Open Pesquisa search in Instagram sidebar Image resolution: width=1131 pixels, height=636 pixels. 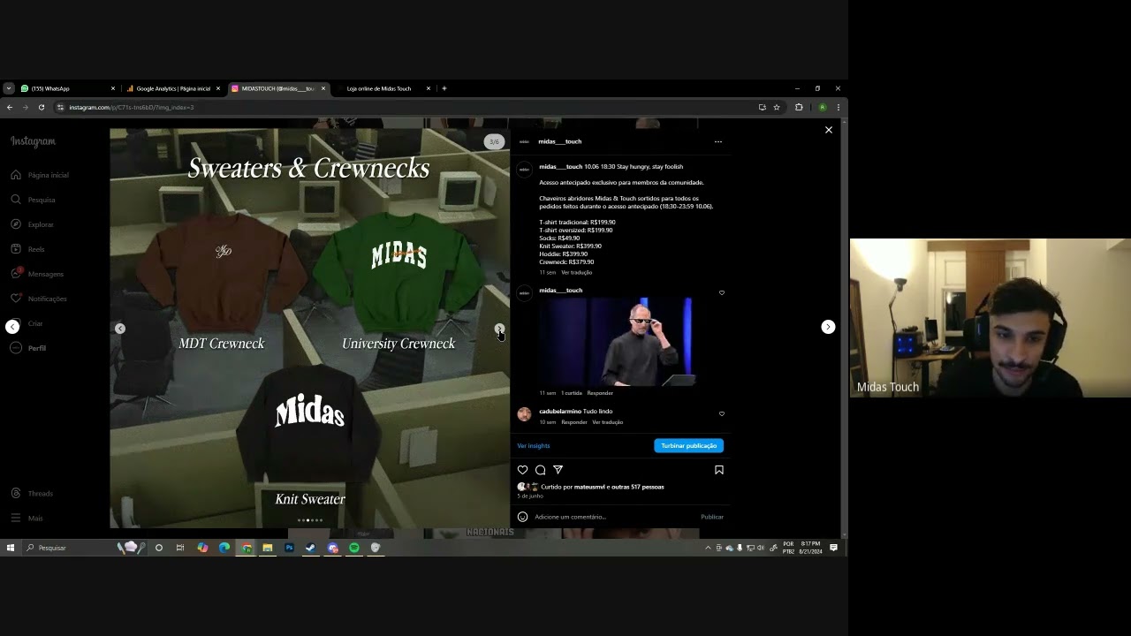34,200
